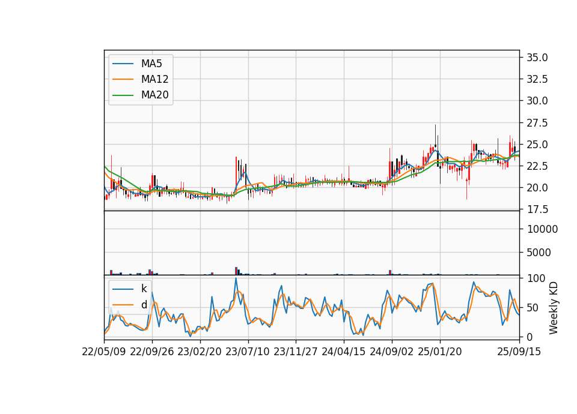
Task: Click the 20.0 price axis tick
Action: [x=537, y=188]
